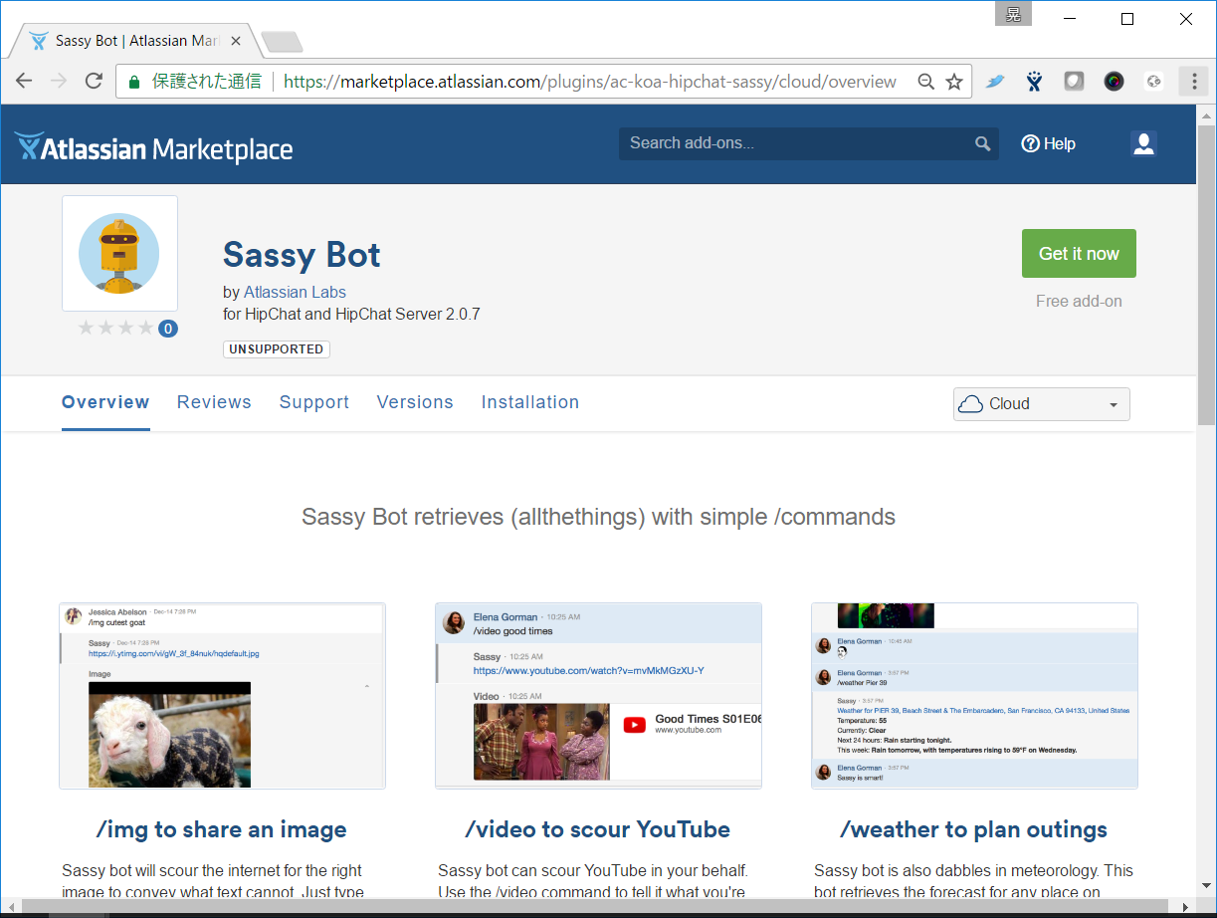Select the Overview tab
The height and width of the screenshot is (918, 1217).
pyautogui.click(x=105, y=402)
